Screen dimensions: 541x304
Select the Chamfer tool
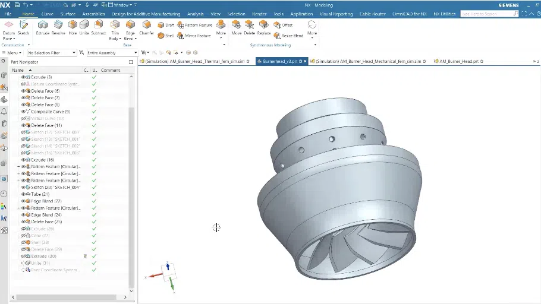point(147,27)
